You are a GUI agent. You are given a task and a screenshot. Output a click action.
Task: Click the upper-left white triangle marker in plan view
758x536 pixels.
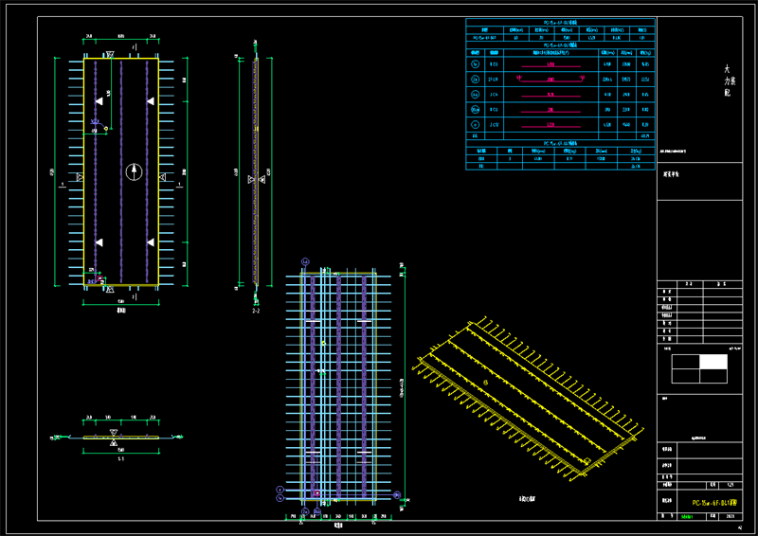pos(99,101)
